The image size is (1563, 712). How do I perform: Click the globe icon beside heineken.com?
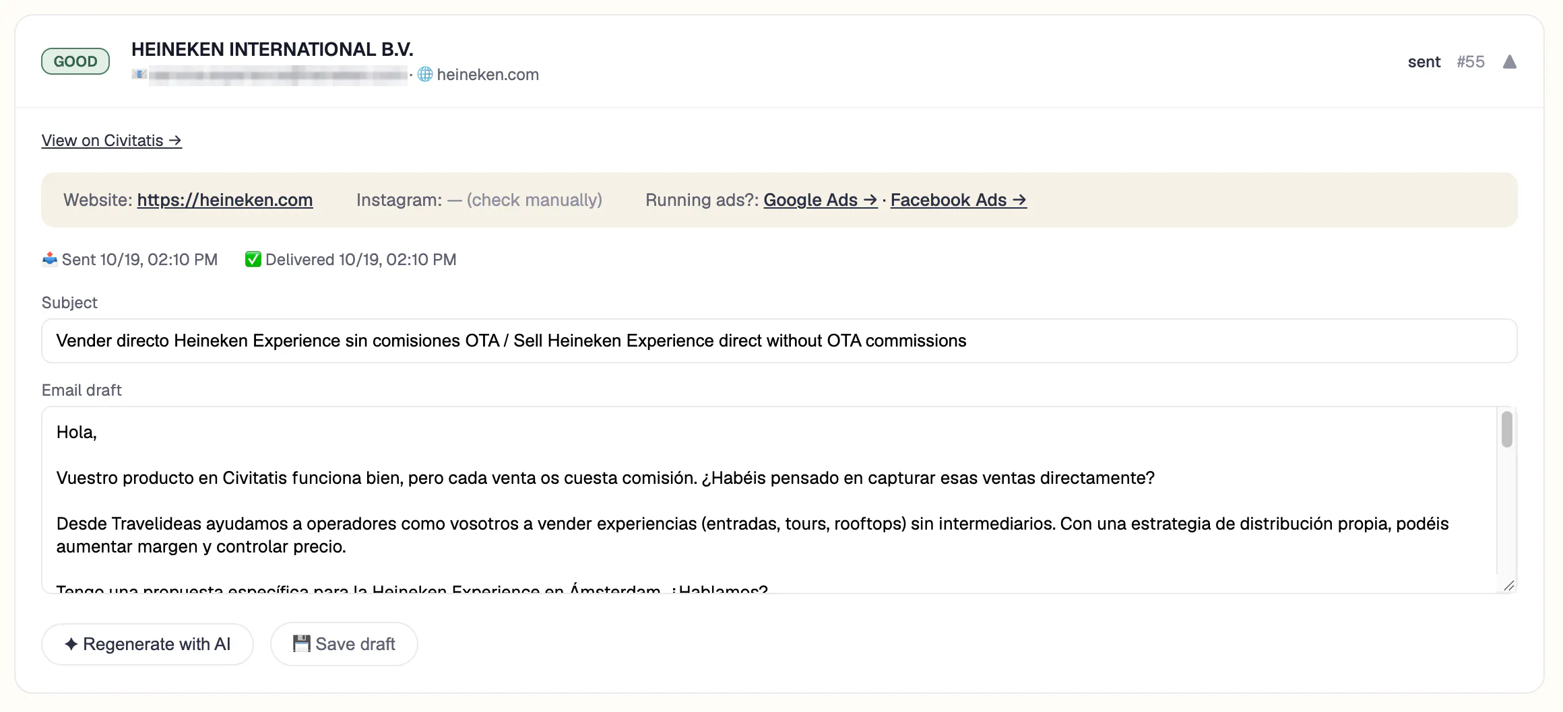coord(425,74)
